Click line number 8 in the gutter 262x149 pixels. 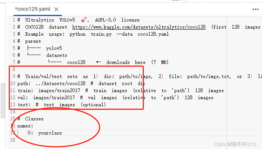[x=14, y=69]
